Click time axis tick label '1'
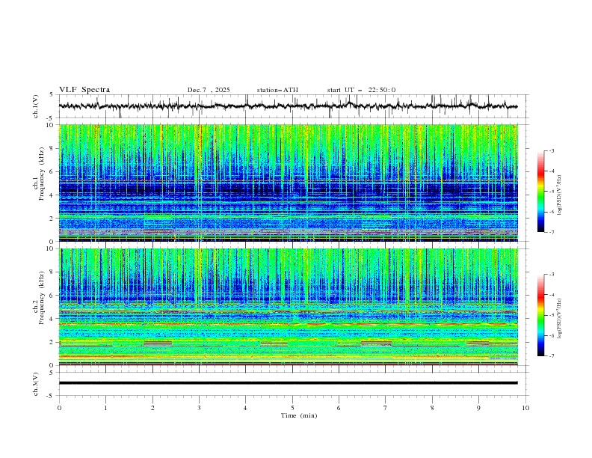Screen dimensions: 592x458 [x=105, y=408]
